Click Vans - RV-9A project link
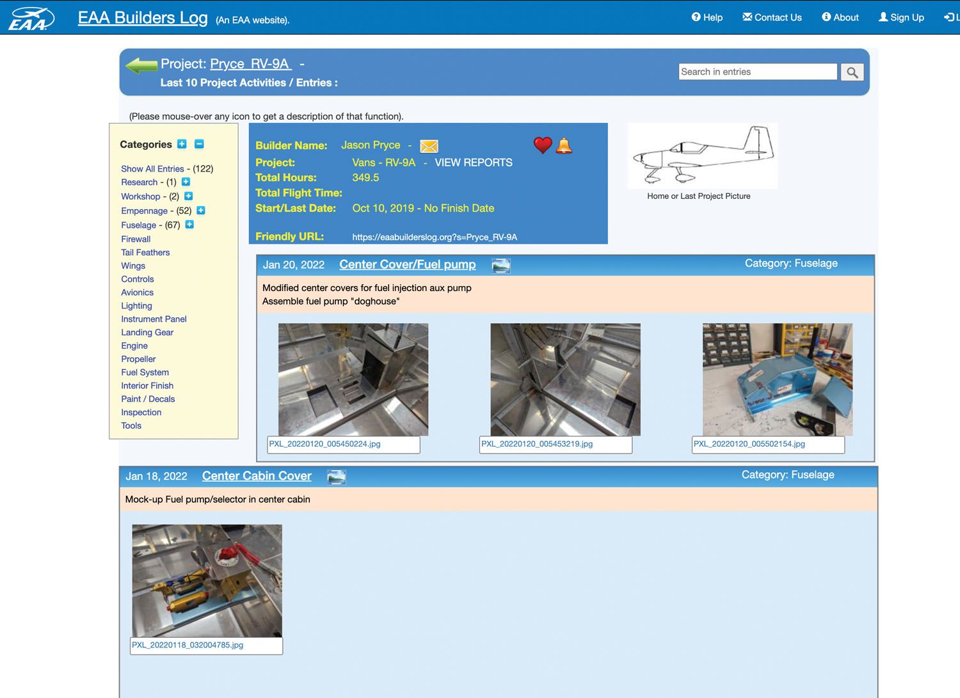This screenshot has height=698, width=960. 384,163
